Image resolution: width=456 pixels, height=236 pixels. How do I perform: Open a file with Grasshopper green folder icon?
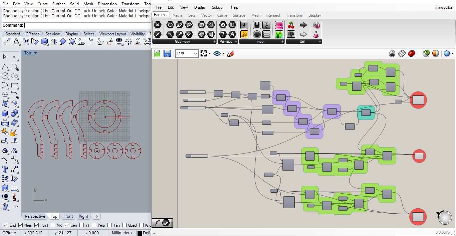[157, 53]
